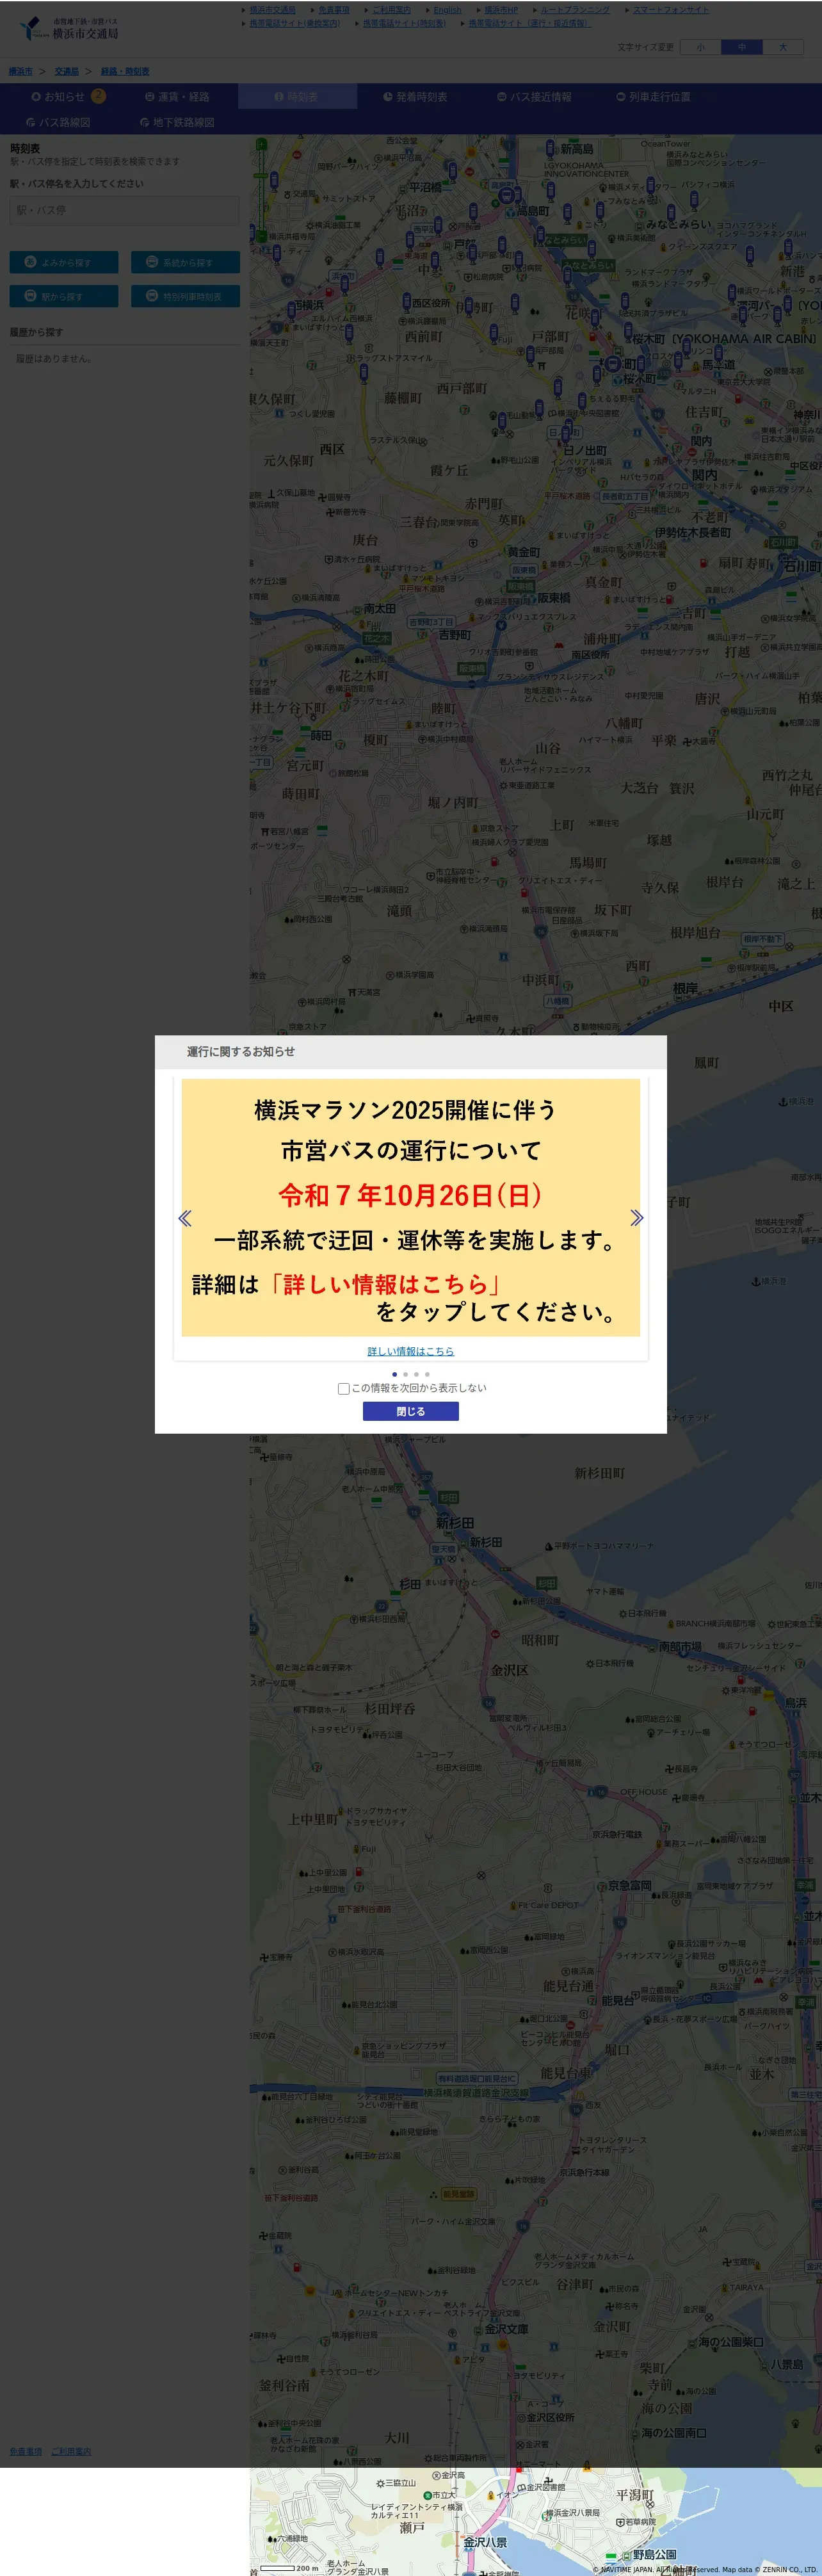Click the よみから探す button
Viewport: 822px width, 2576px height.
coord(64,262)
